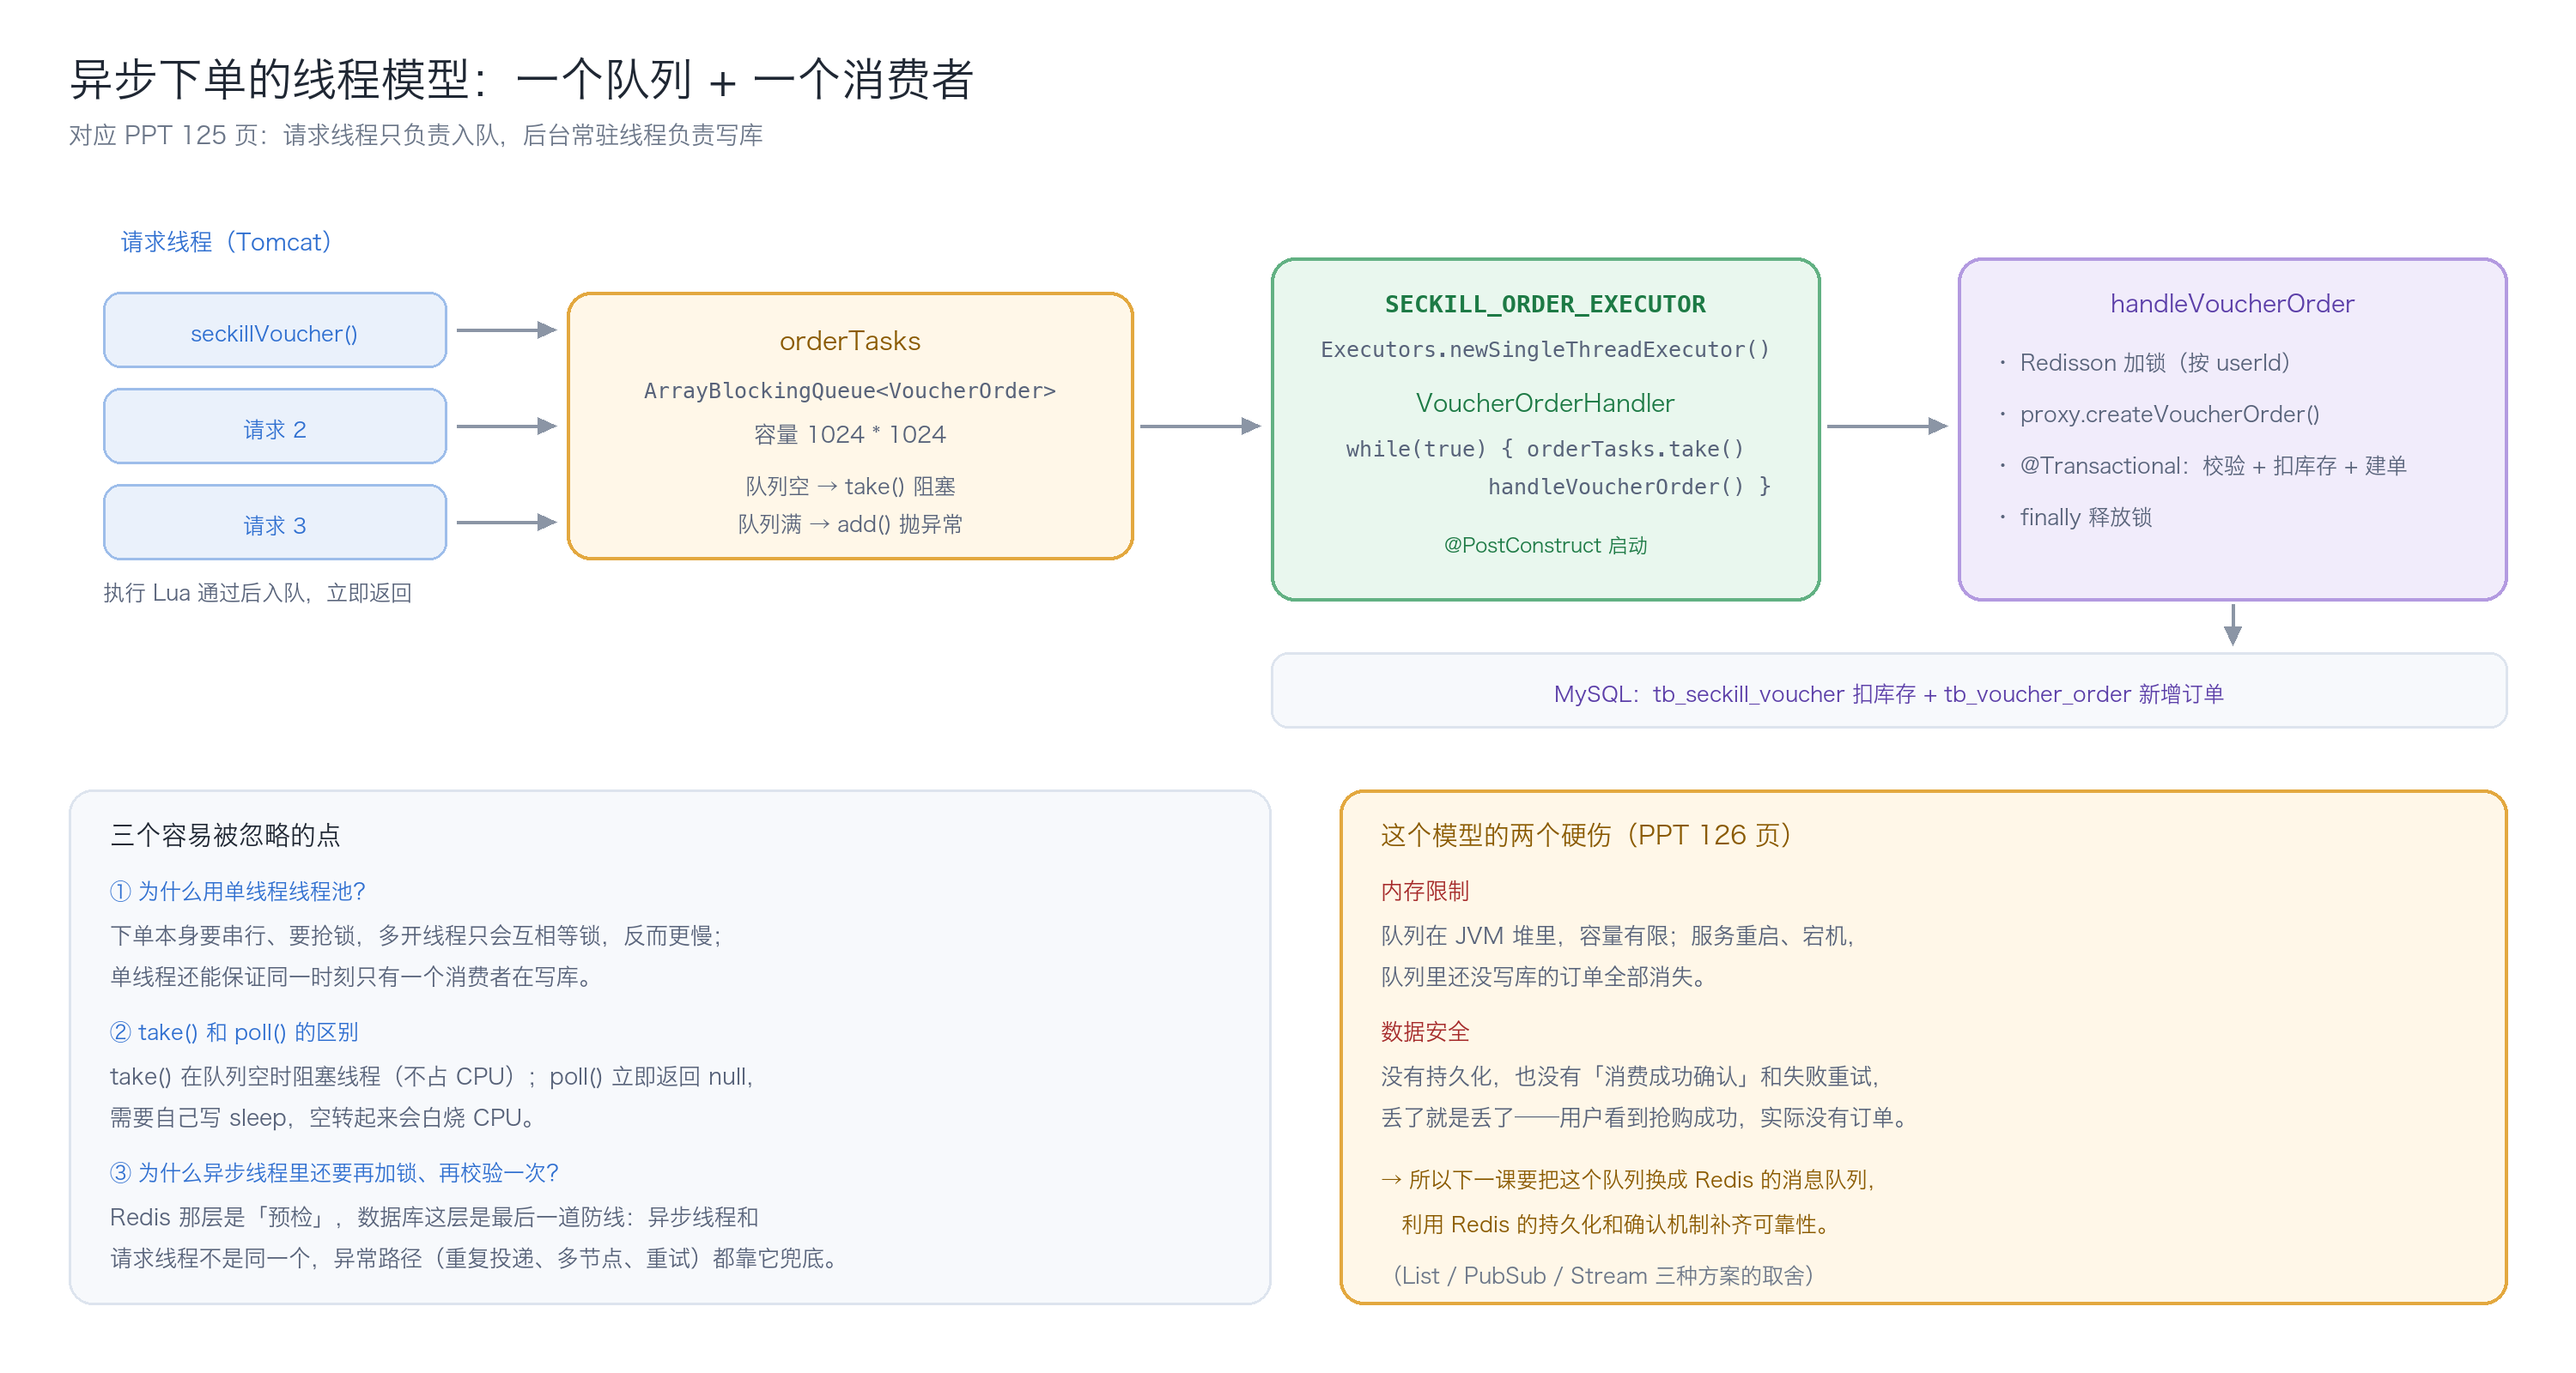This screenshot has height=1373, width=2576.
Task: Click @PostConstruct 启动 annotation text
Action: [1545, 546]
